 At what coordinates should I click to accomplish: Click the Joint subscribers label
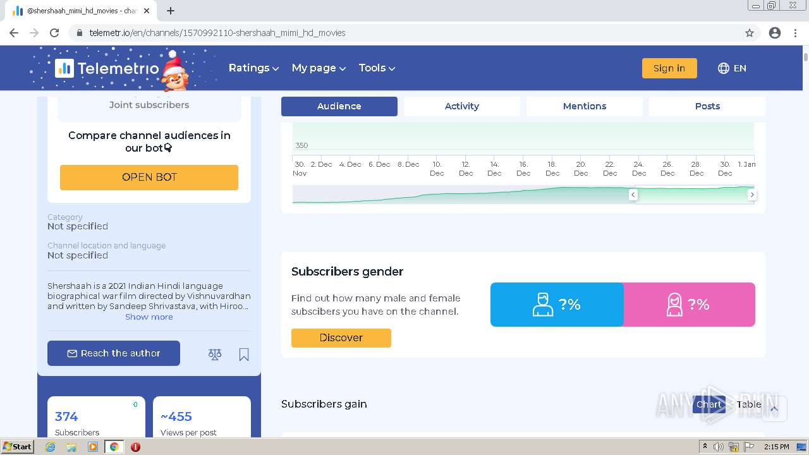149,105
